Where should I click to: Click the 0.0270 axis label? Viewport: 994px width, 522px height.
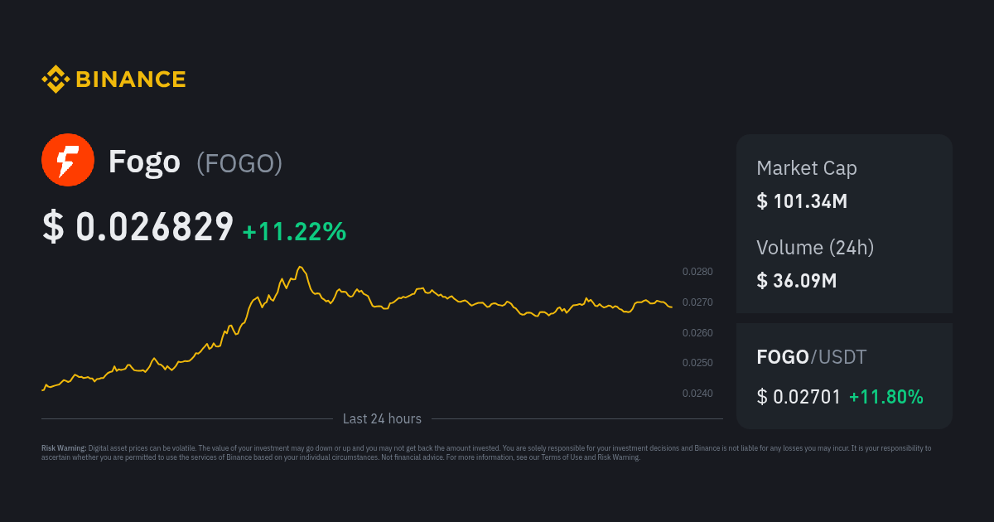pos(697,302)
